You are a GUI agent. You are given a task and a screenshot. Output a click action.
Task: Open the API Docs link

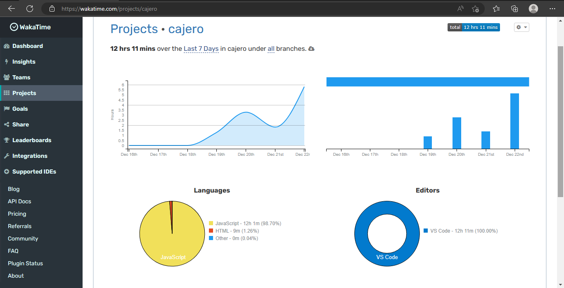(x=19, y=201)
